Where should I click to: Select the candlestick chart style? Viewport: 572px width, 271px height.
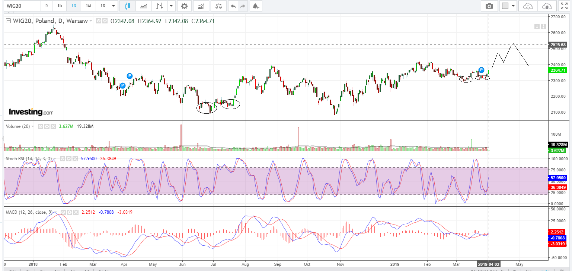(x=128, y=6)
